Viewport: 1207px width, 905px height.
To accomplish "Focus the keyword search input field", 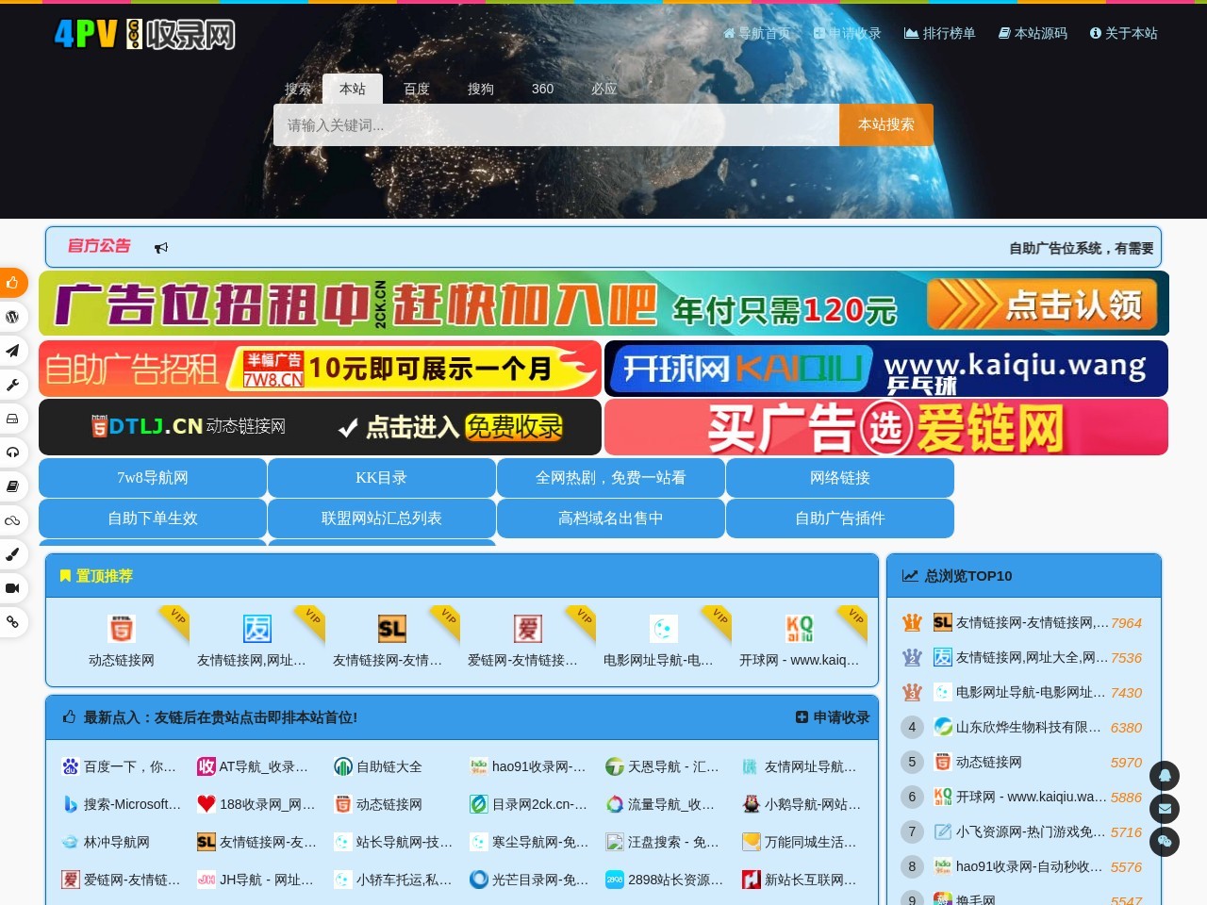I will pos(556,124).
